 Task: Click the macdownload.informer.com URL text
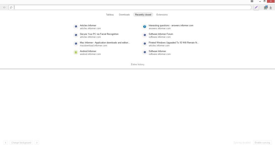pos(94,46)
